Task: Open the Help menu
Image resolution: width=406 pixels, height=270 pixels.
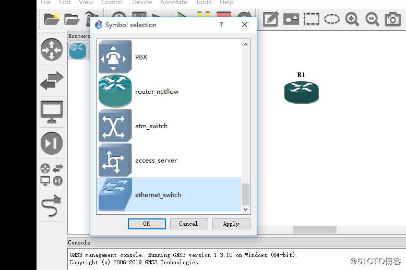Action: (226, 2)
